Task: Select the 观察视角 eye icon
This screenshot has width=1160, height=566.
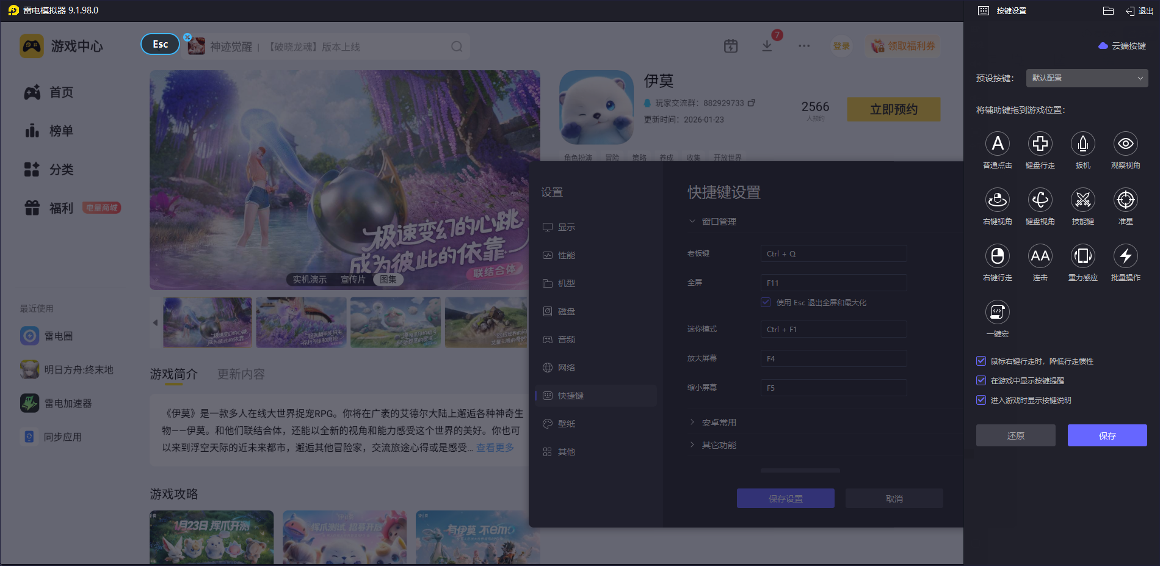Action: tap(1125, 144)
